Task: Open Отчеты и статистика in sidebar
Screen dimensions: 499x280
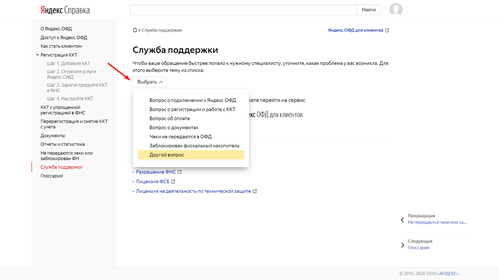Action: pyautogui.click(x=63, y=144)
